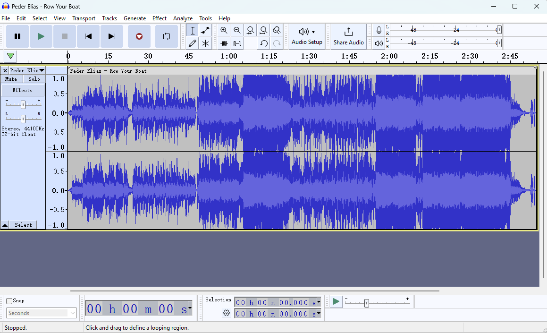Open the View menu
Image resolution: width=547 pixels, height=333 pixels.
click(59, 18)
